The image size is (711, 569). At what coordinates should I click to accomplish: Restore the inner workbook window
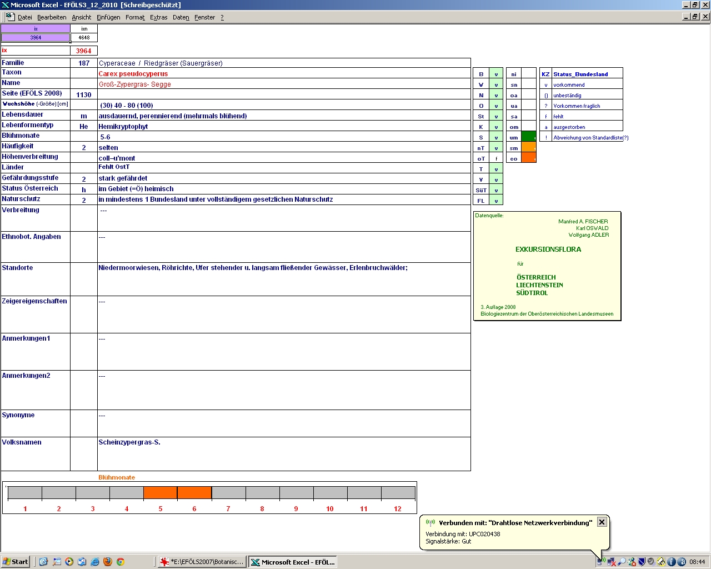(x=695, y=17)
